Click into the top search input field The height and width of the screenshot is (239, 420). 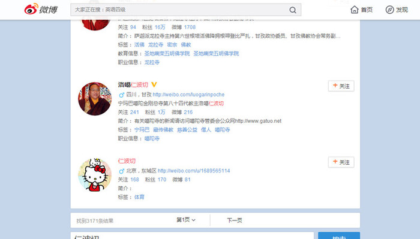[x=179, y=10]
